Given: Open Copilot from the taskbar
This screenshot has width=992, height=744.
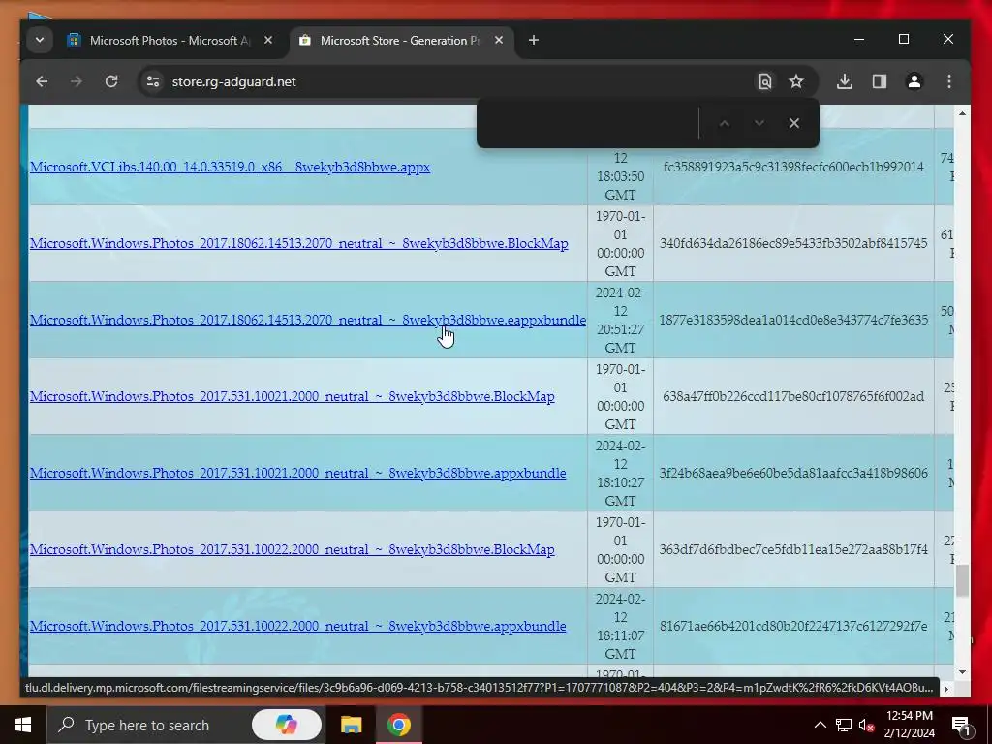Looking at the screenshot, I should 286,725.
